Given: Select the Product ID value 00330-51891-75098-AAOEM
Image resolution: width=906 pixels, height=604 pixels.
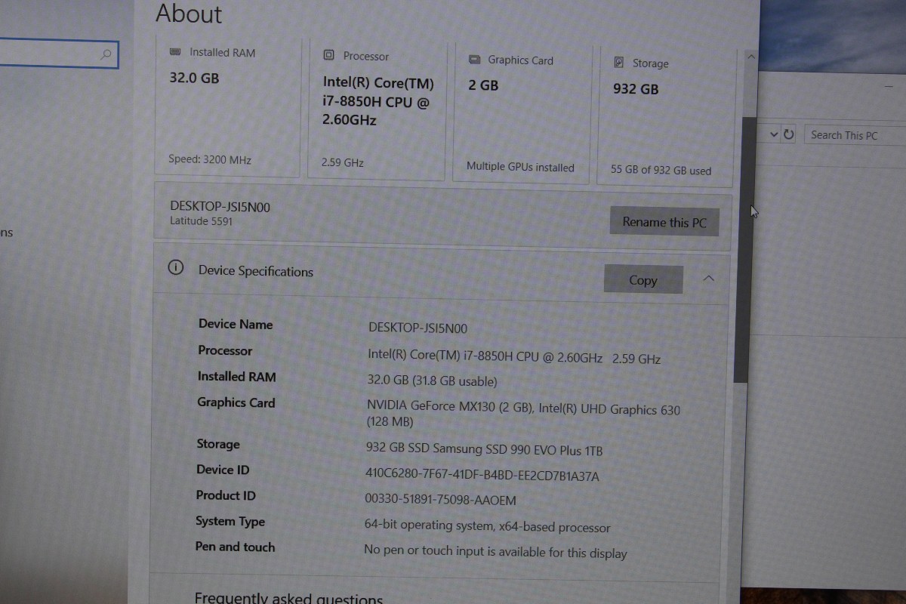Looking at the screenshot, I should [x=440, y=499].
